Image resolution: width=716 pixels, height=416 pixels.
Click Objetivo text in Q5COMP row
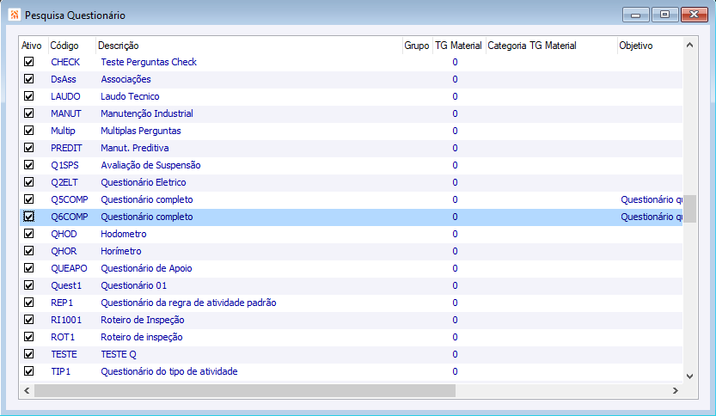tap(652, 199)
